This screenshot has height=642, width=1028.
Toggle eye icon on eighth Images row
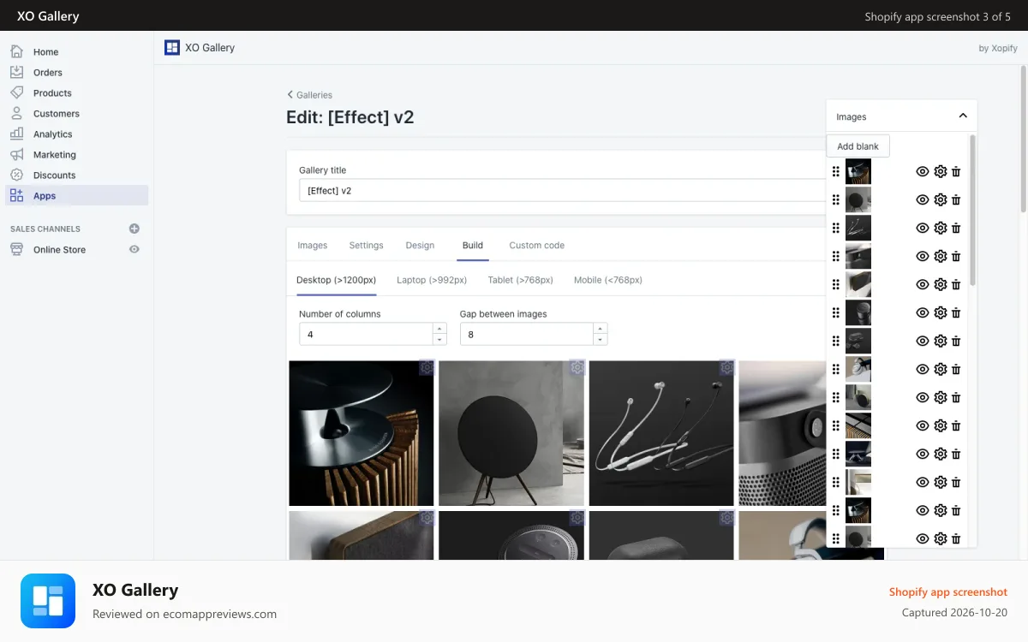923,369
